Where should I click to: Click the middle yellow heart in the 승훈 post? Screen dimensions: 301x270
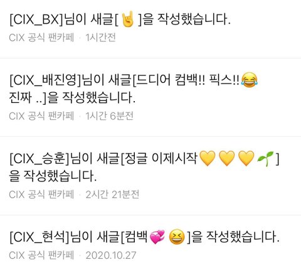227,158
